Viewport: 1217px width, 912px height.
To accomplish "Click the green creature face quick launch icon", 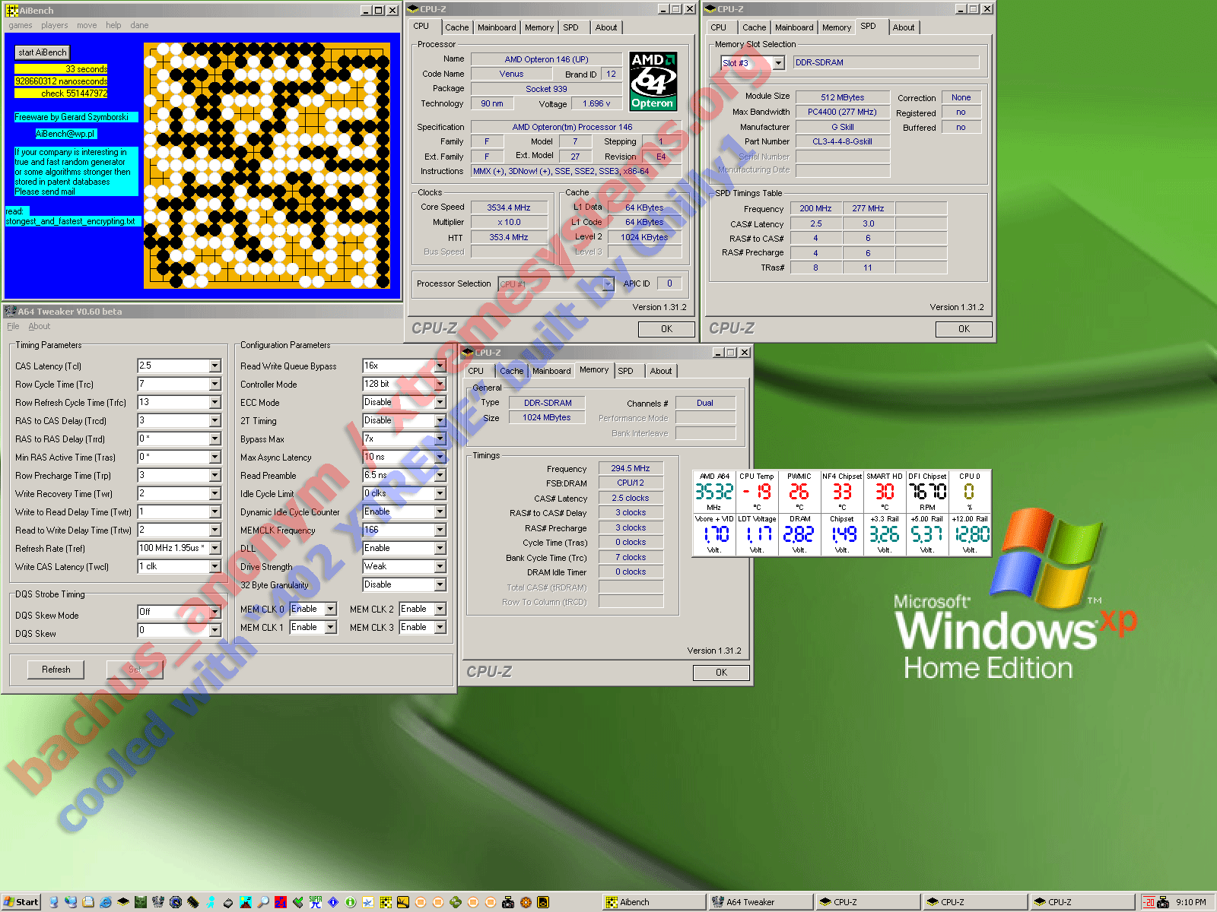I will [x=141, y=902].
